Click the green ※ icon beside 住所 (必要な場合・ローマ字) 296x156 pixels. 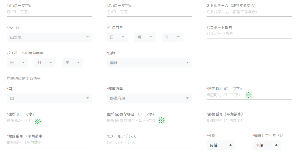(162, 120)
